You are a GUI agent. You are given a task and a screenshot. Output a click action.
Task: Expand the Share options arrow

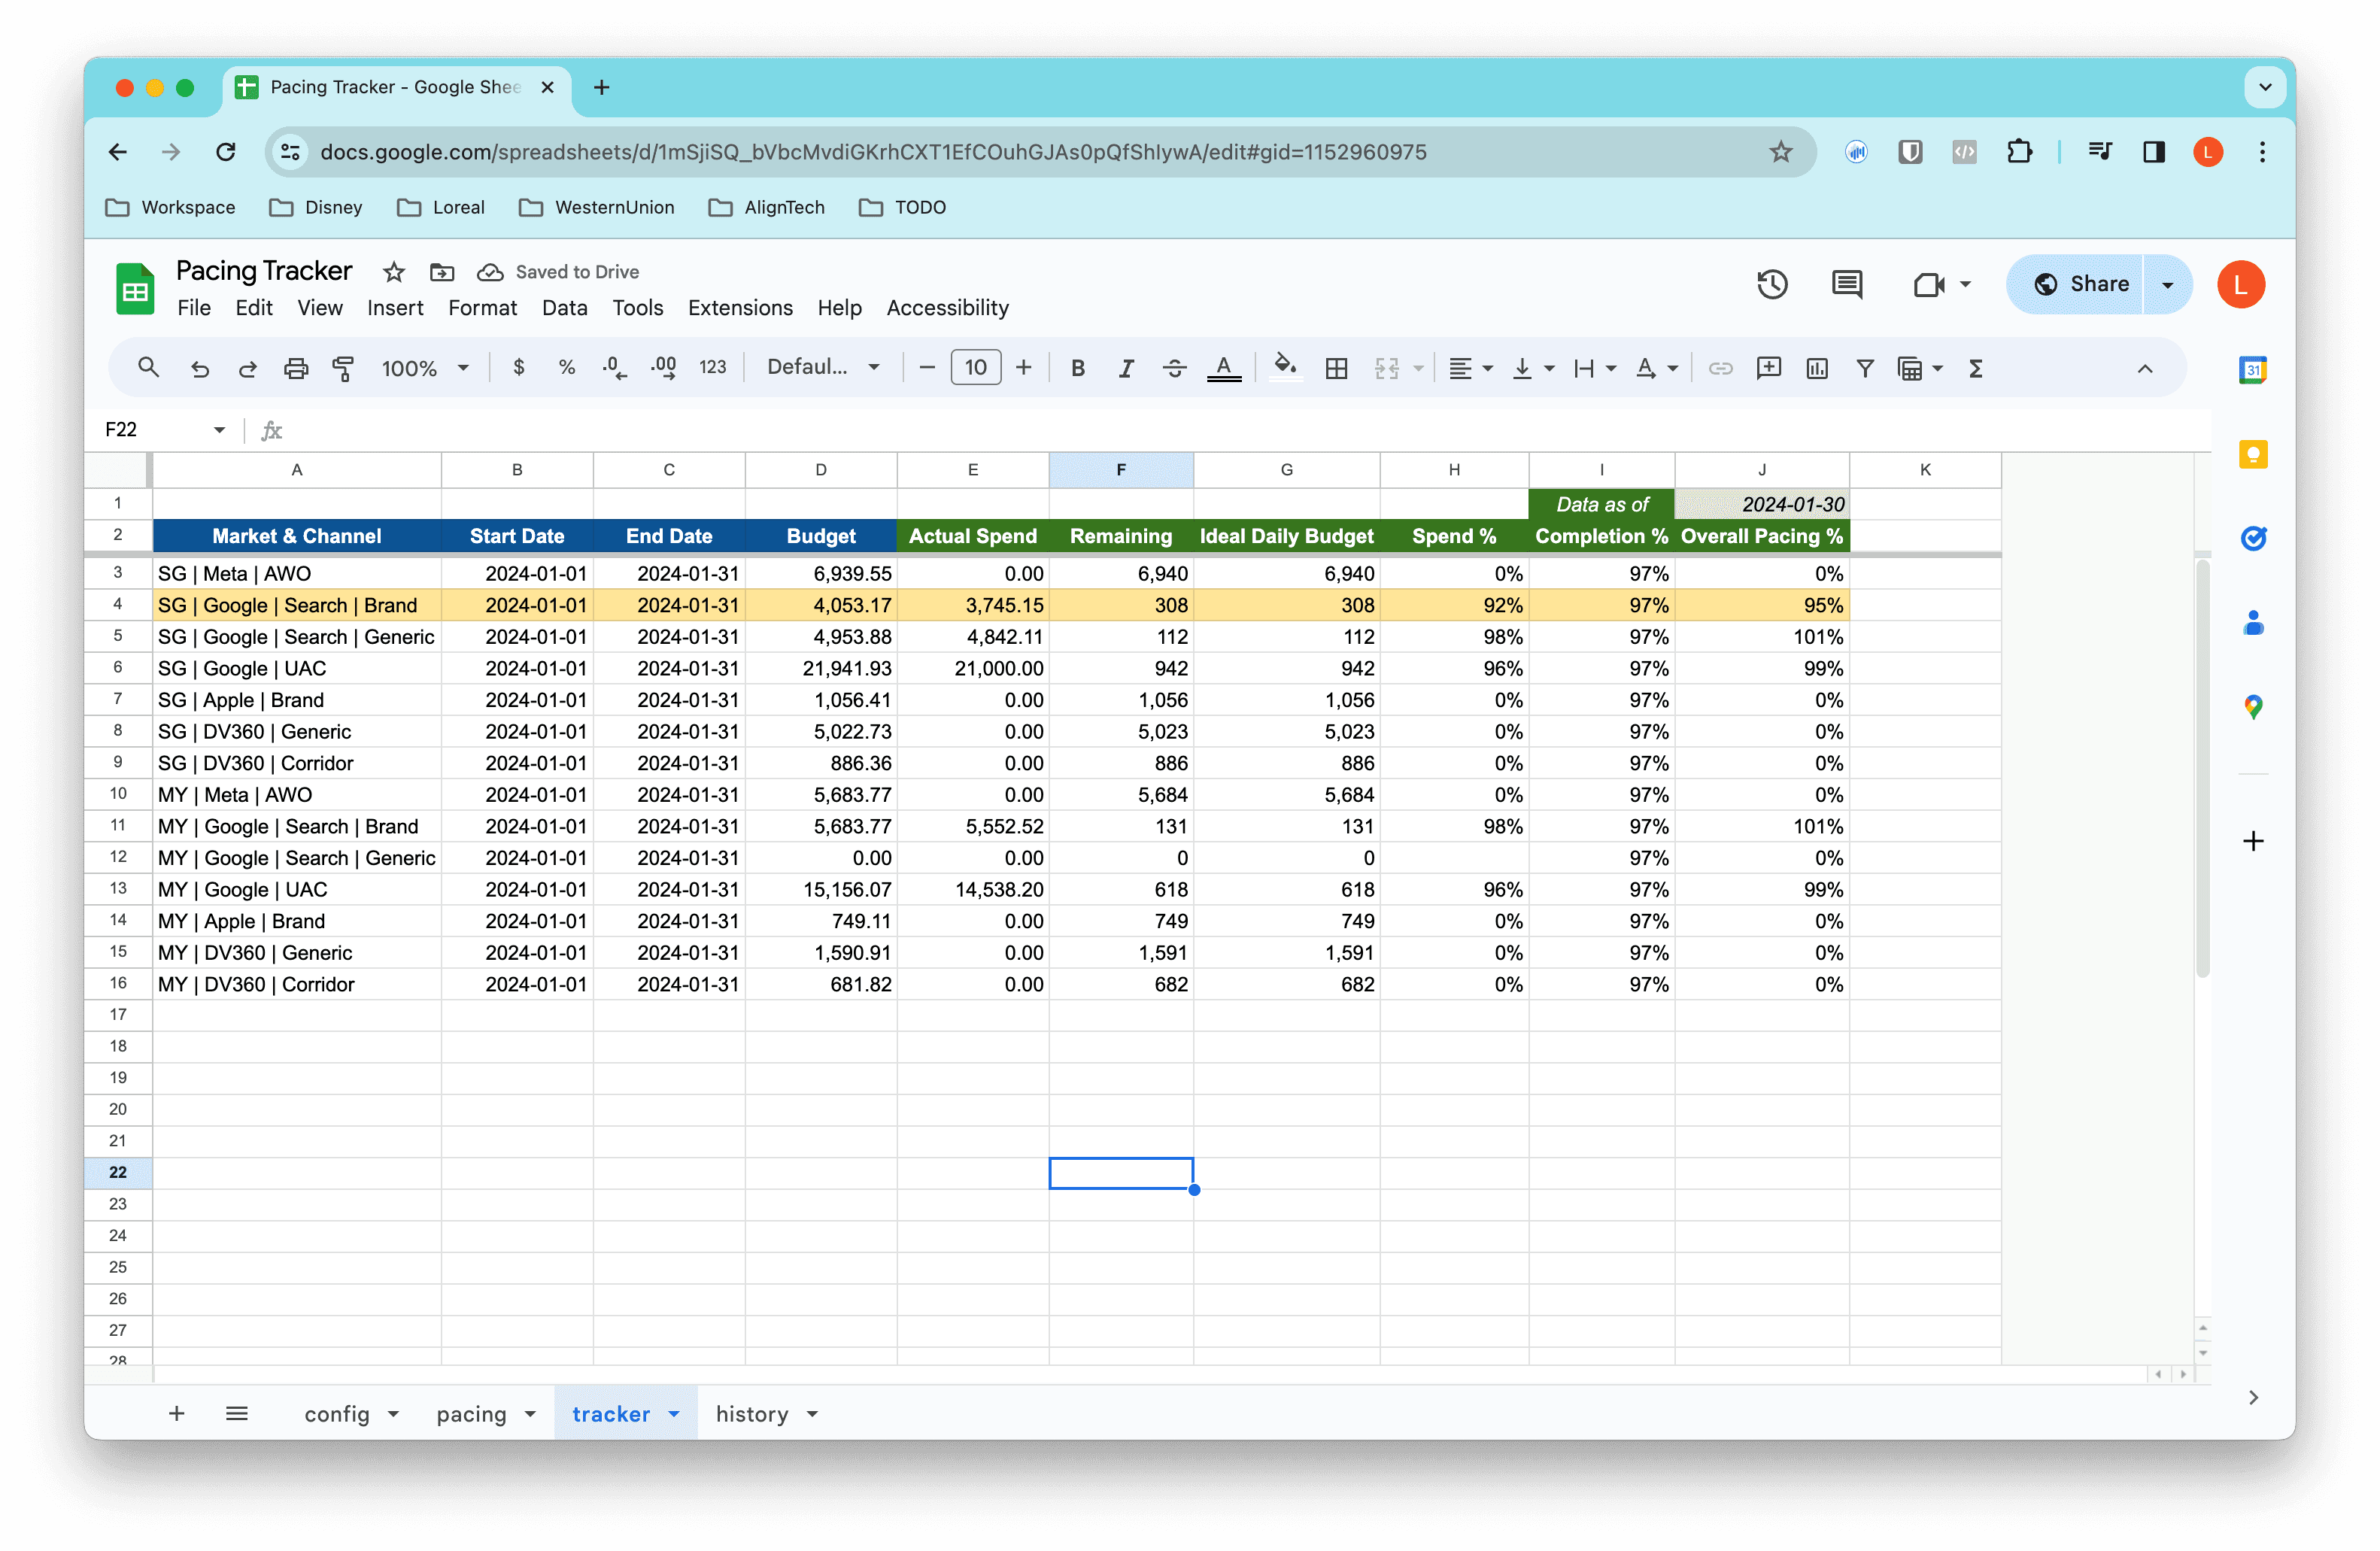[x=2167, y=284]
